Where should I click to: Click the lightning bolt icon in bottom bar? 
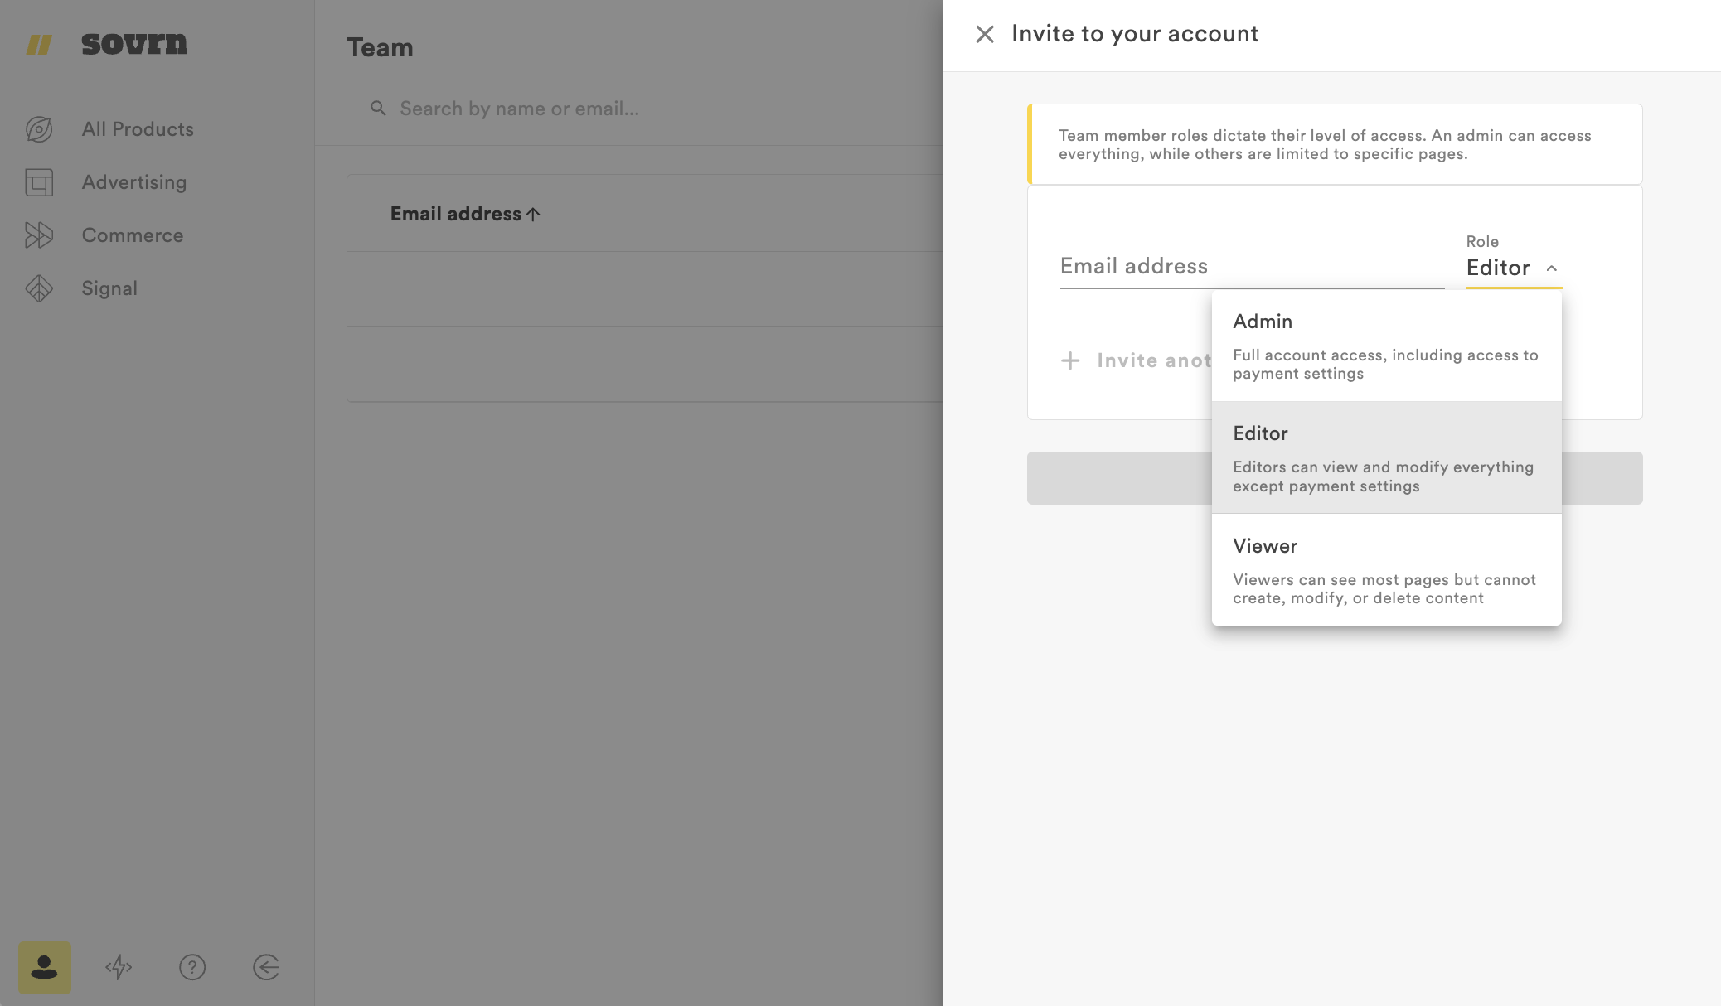118,966
